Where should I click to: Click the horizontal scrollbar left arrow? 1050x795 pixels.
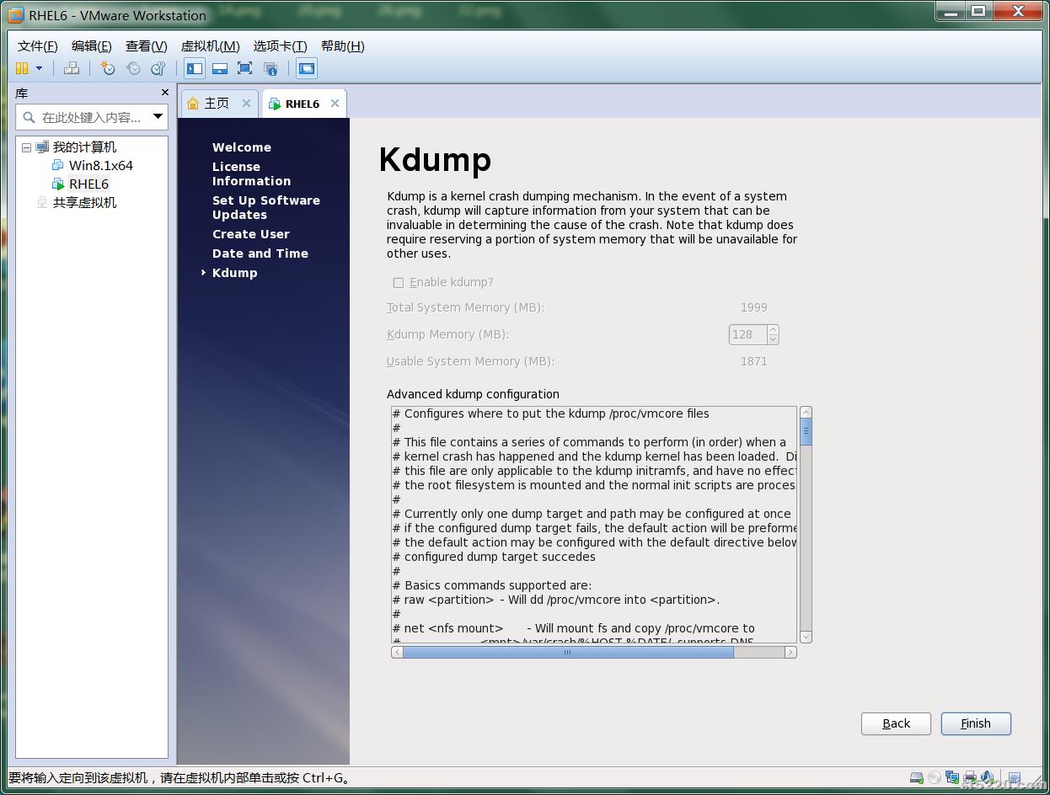pyautogui.click(x=397, y=652)
